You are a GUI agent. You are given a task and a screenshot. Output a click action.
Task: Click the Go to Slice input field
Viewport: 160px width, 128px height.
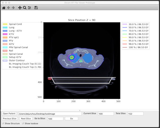tap(55, 119)
